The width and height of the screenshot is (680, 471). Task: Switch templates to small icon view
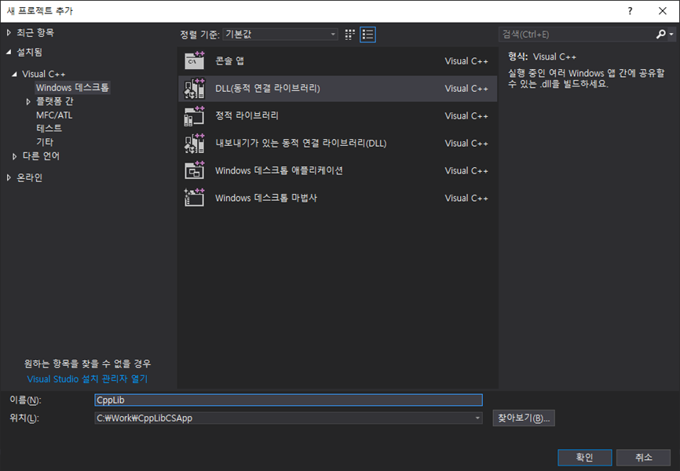(x=349, y=34)
